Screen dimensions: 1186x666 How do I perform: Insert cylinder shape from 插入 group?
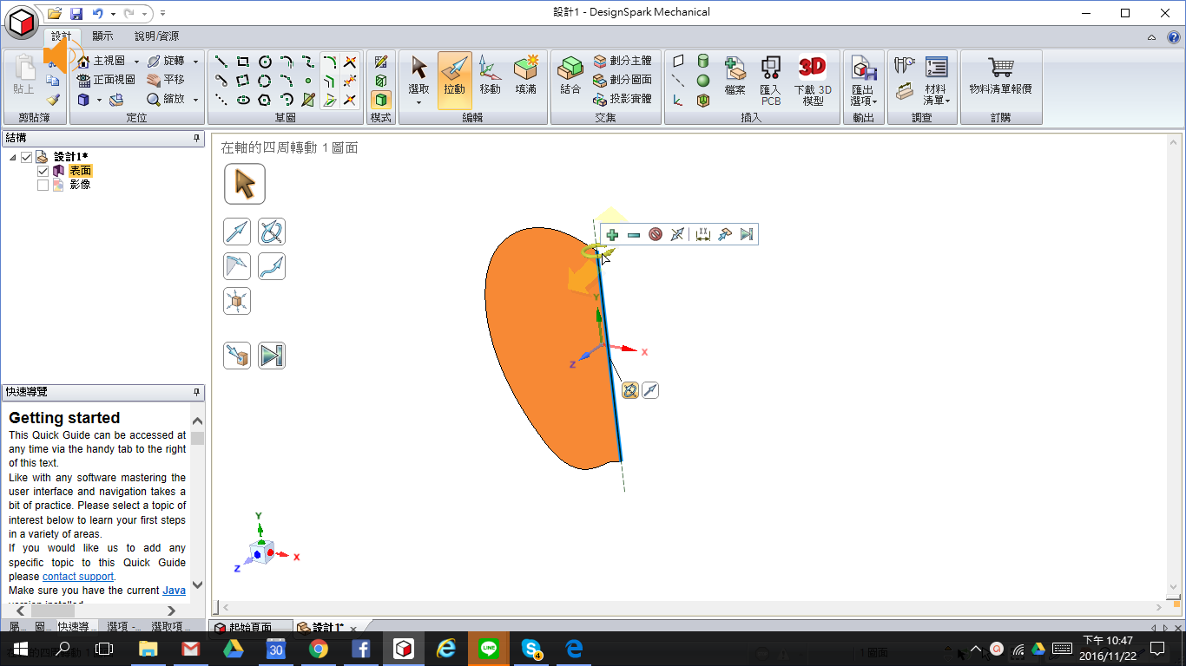click(x=703, y=62)
